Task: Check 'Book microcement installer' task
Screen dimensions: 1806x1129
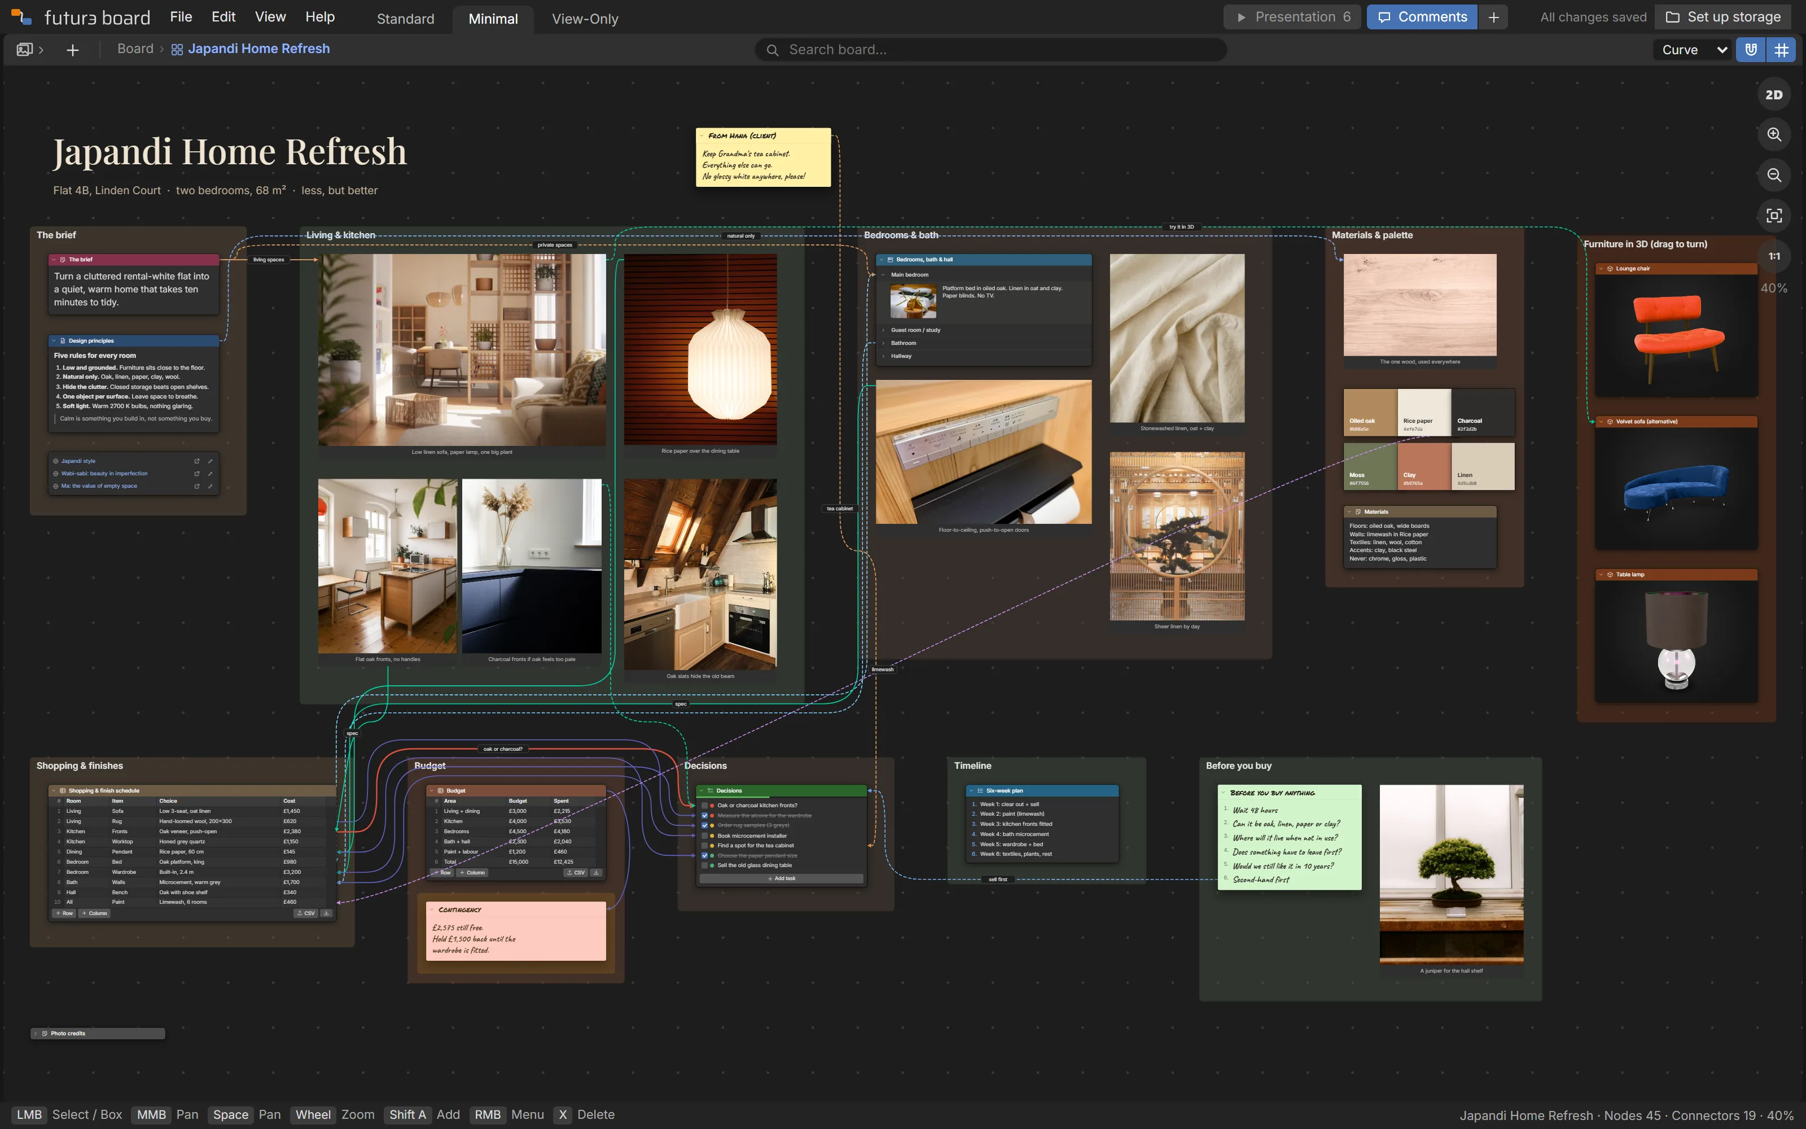Action: [704, 835]
